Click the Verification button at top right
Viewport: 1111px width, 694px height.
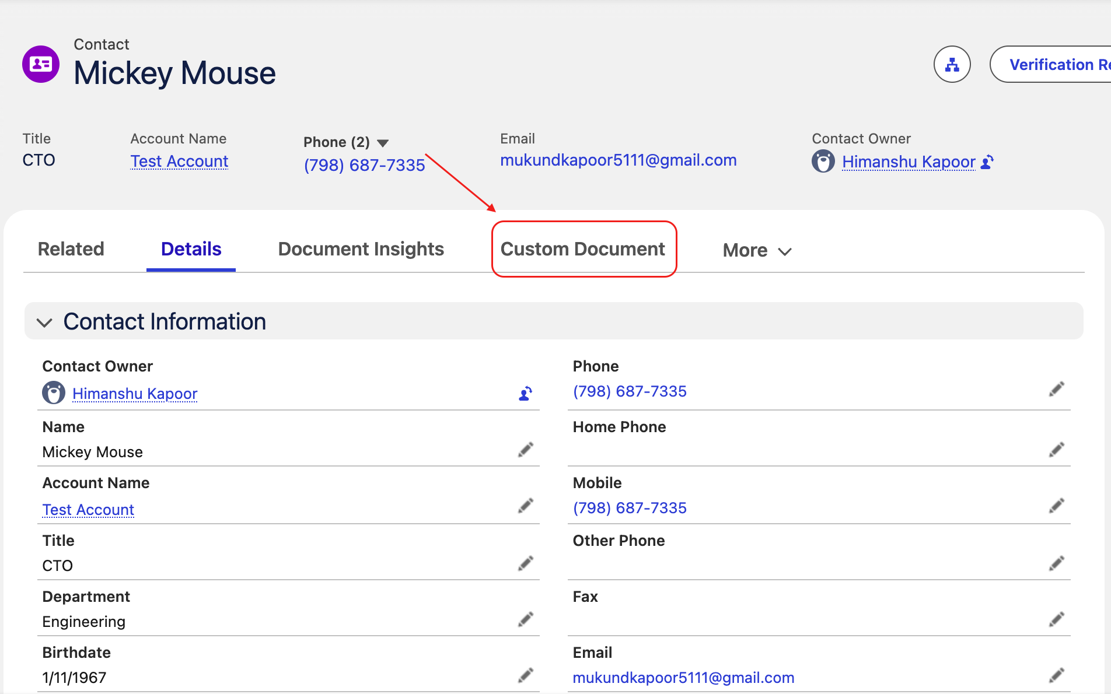point(1051,64)
